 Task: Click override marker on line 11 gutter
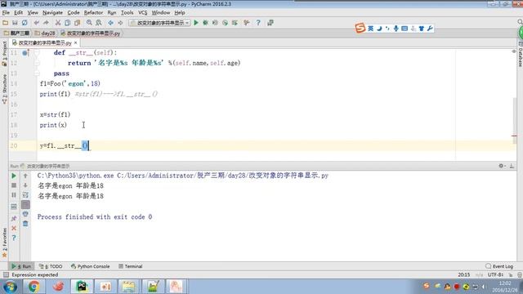coord(25,52)
